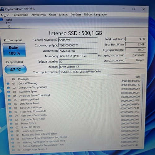The width and height of the screenshot is (155, 155).
Task: Click the status dot of Temperature Sensor 1
Action: 13,150
